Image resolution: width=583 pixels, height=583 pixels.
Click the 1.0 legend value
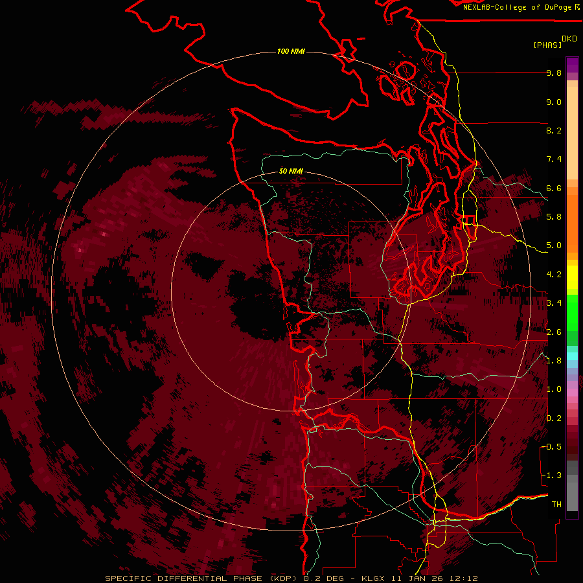(x=554, y=389)
